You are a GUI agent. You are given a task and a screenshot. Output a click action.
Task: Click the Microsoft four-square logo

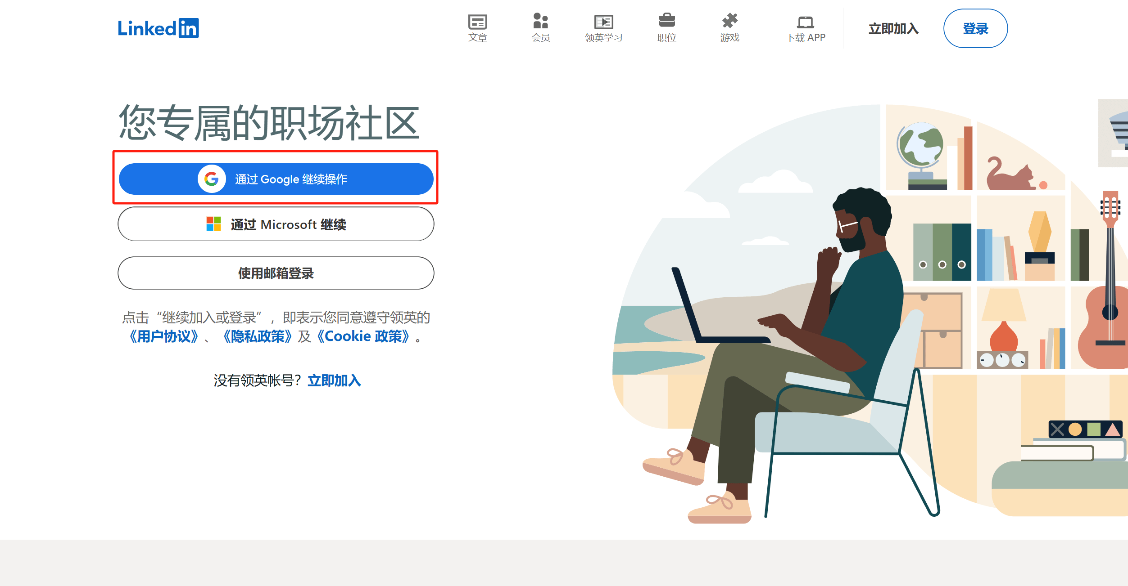pyautogui.click(x=213, y=224)
